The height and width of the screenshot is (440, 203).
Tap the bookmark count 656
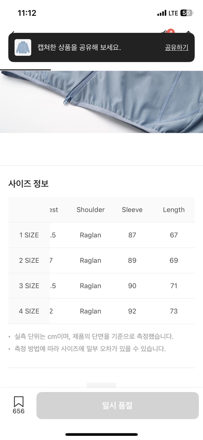(18, 411)
